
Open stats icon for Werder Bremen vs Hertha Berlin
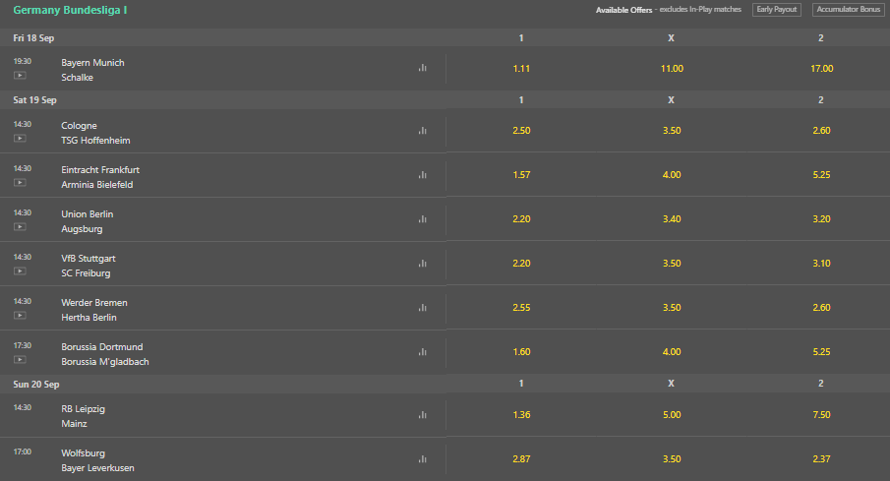click(x=422, y=308)
